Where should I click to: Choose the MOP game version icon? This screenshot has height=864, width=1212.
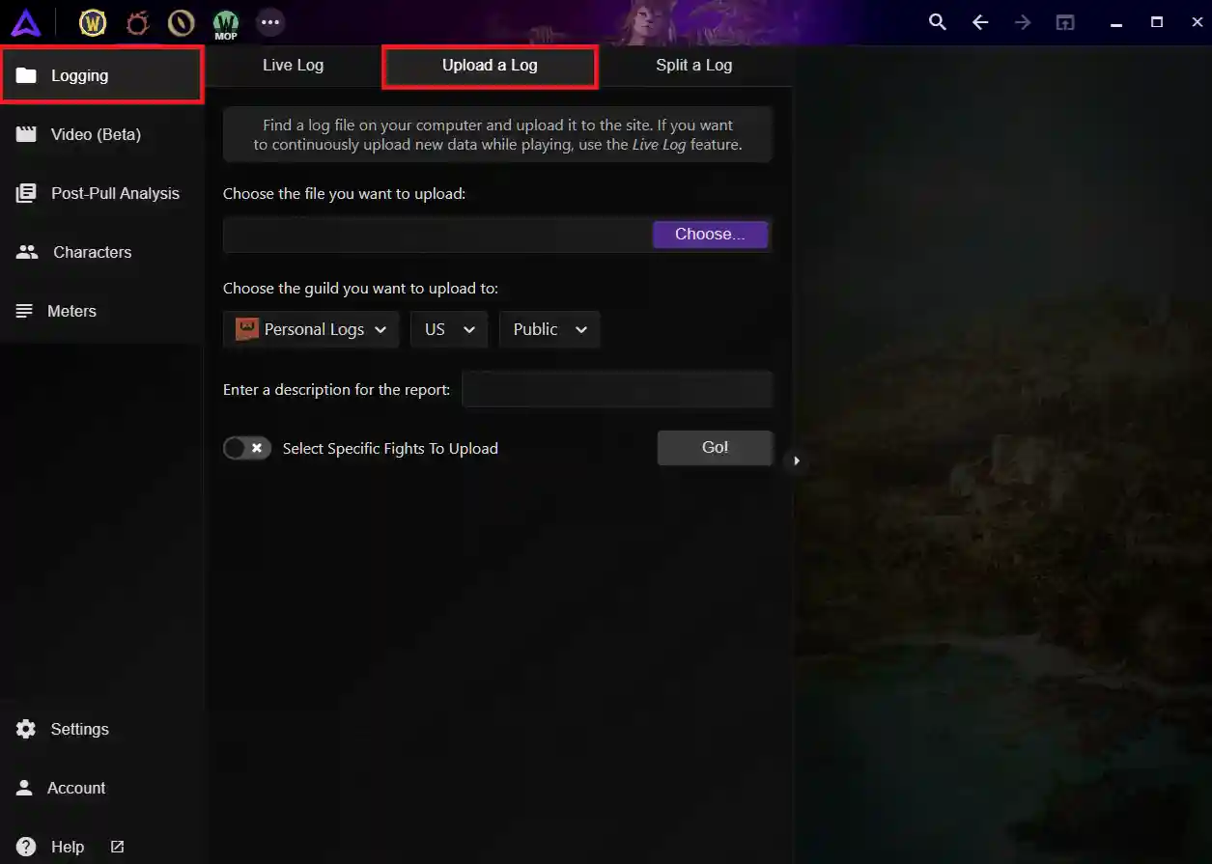[225, 22]
